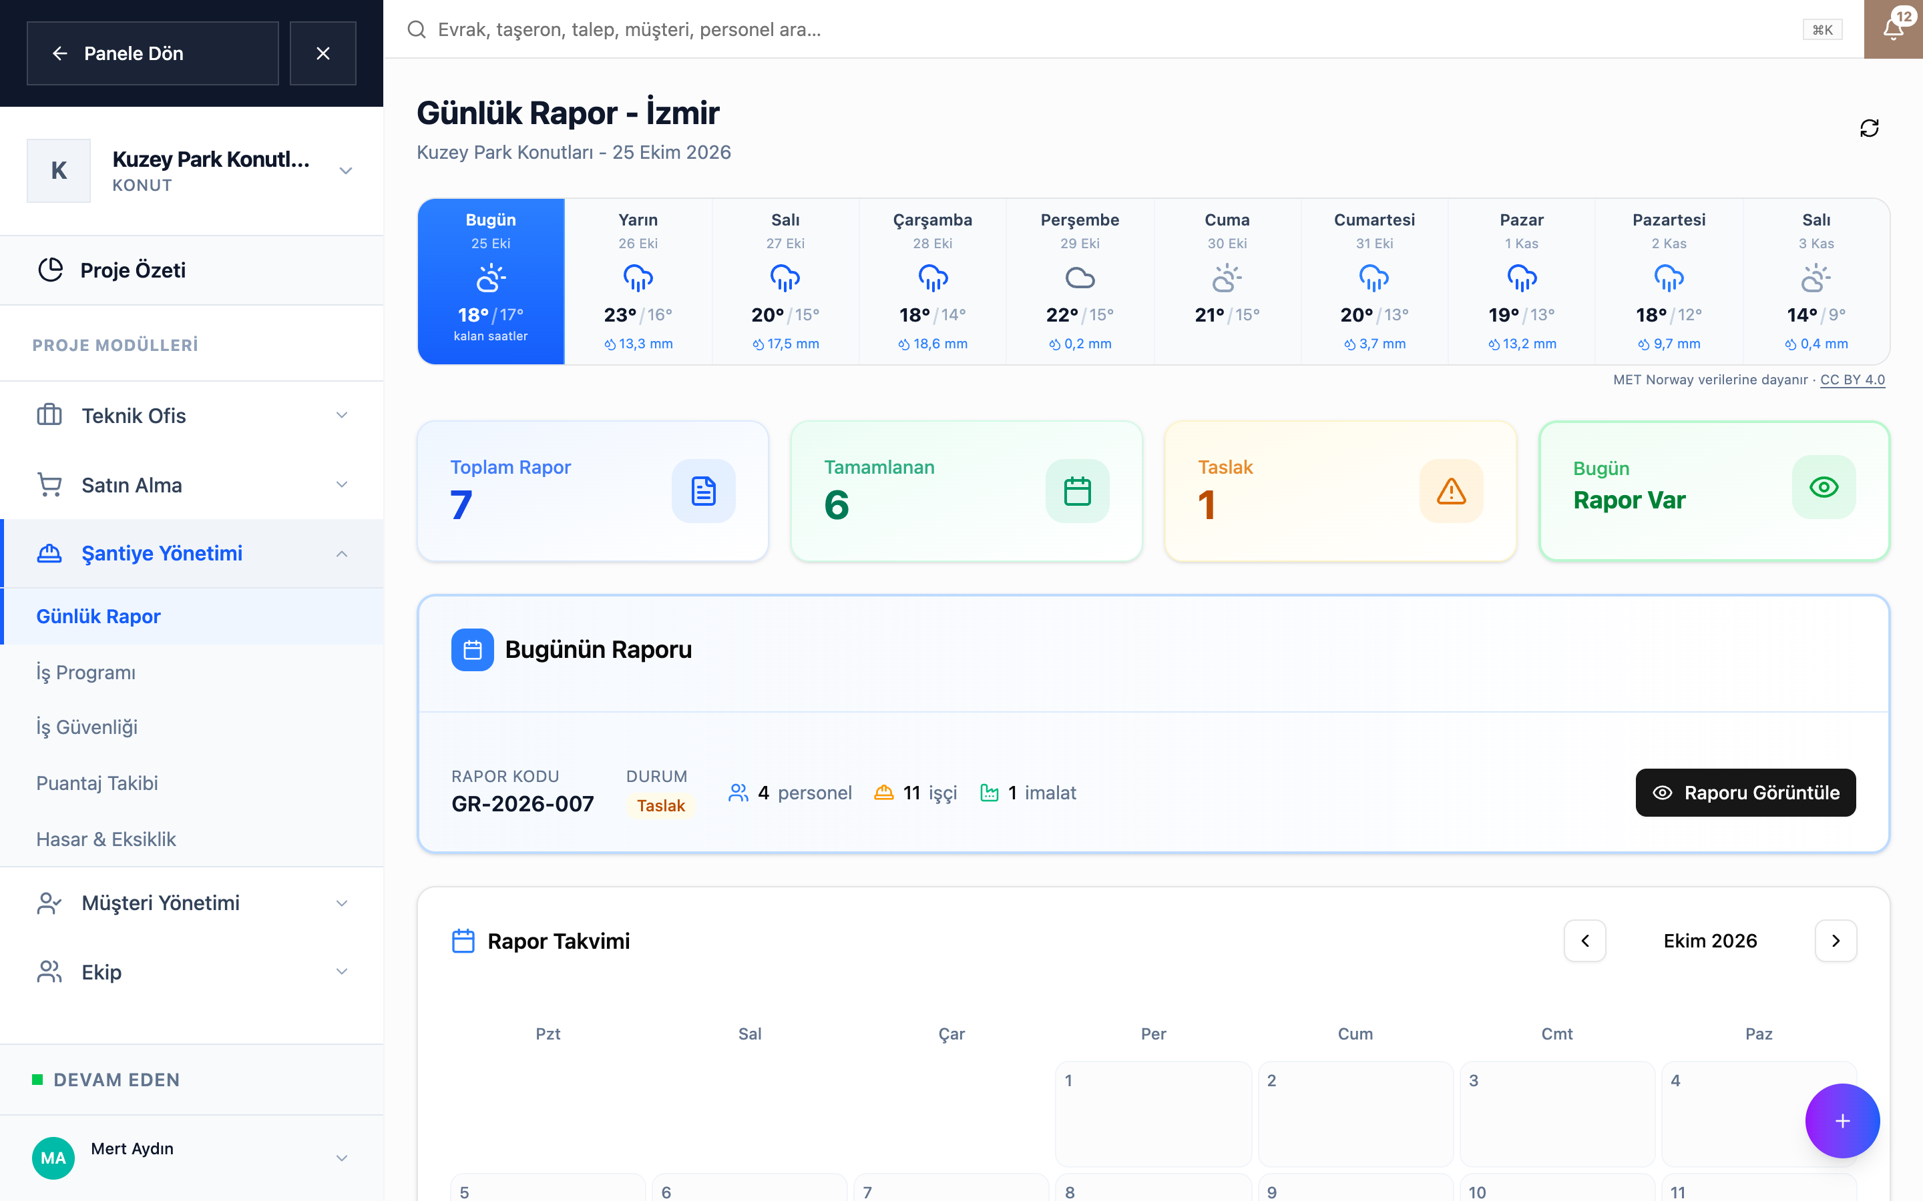Select the Perşembe 29 Eki forecast card
The height and width of the screenshot is (1201, 1923).
1080,281
